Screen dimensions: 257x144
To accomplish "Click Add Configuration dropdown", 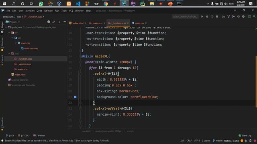I will click(185, 16).
